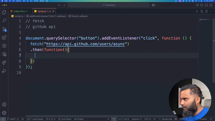
Task: Toggle secondary side bar layout icon
Action: coord(211,5)
